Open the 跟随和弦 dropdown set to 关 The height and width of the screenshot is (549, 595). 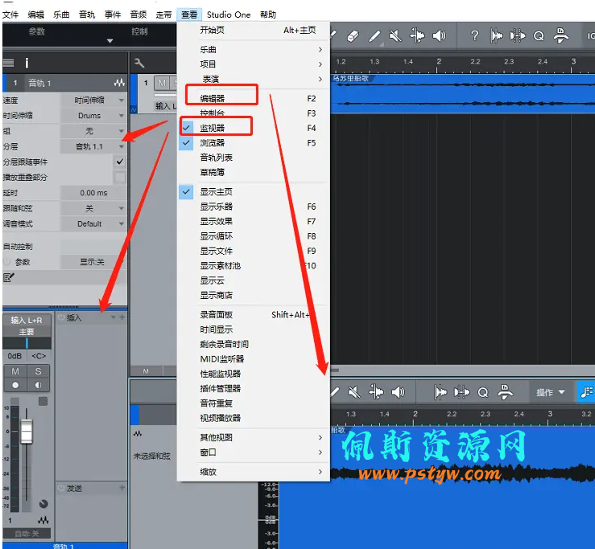(x=93, y=208)
